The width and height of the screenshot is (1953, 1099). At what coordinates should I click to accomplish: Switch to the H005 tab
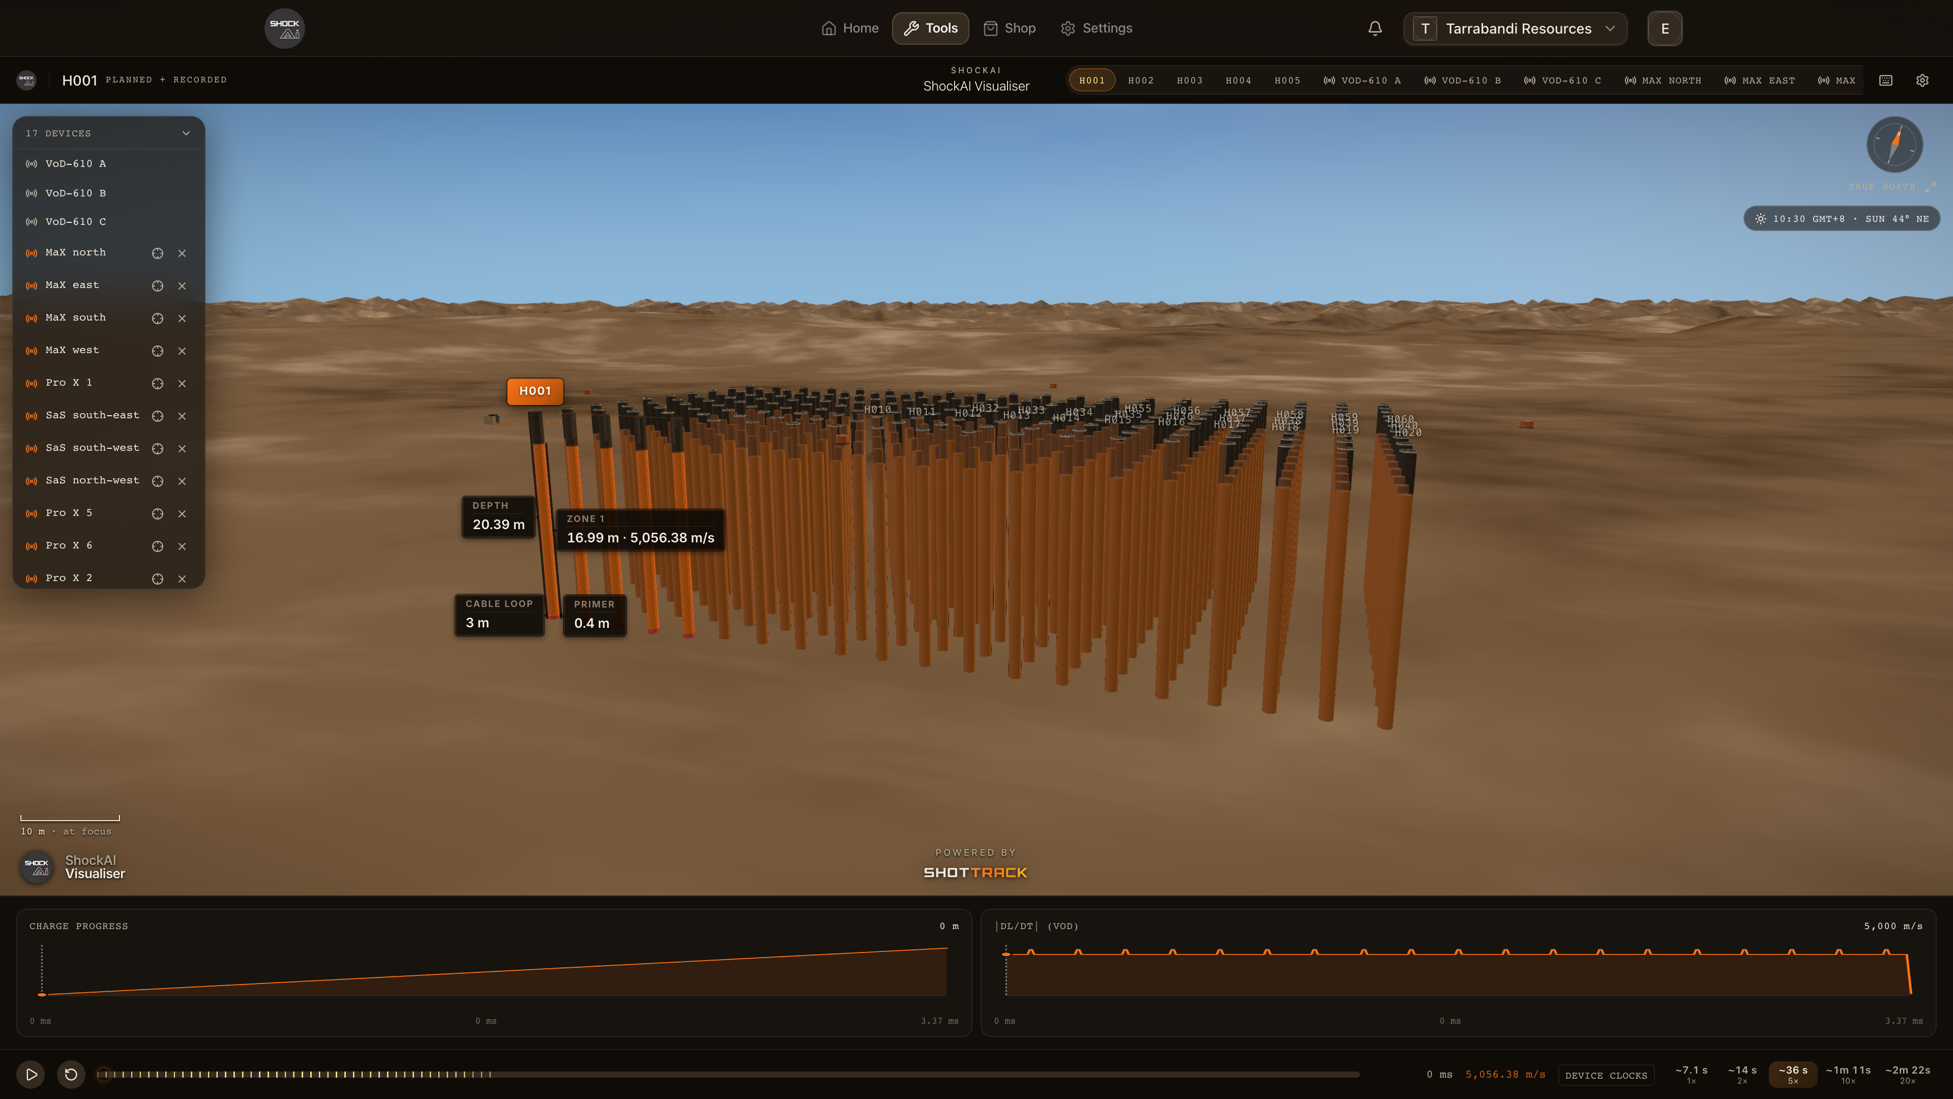click(x=1287, y=80)
